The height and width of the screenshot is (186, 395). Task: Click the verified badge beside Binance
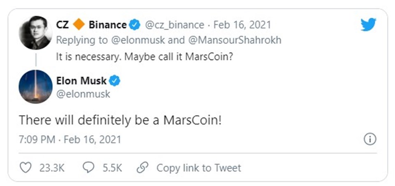tap(135, 25)
